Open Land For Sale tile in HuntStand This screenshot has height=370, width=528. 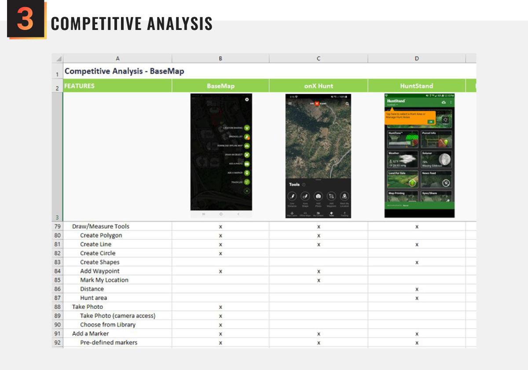coord(403,179)
